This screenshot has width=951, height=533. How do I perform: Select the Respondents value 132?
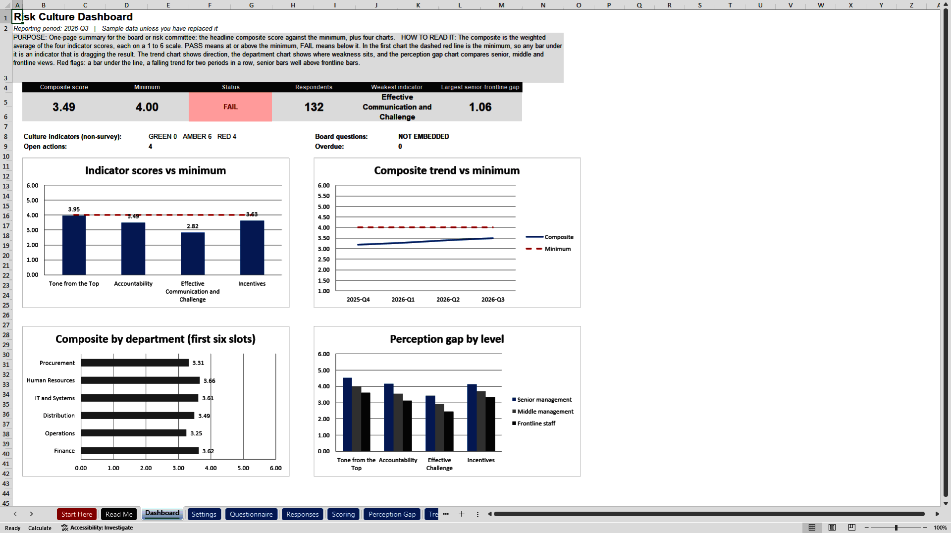coord(314,107)
